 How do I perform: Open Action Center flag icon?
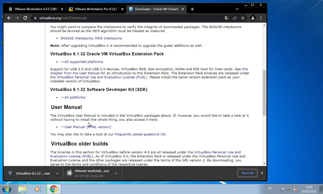[x=283, y=189]
